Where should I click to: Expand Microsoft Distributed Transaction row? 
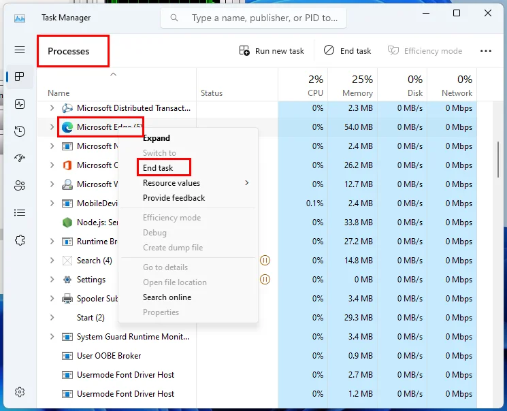[52, 108]
